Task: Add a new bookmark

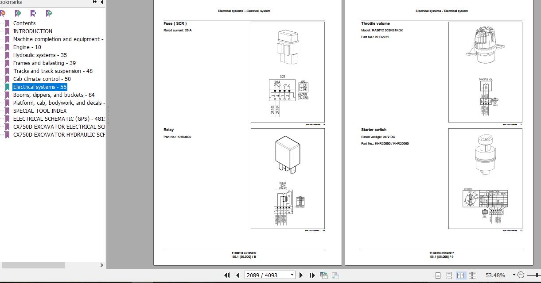Action: point(18,14)
